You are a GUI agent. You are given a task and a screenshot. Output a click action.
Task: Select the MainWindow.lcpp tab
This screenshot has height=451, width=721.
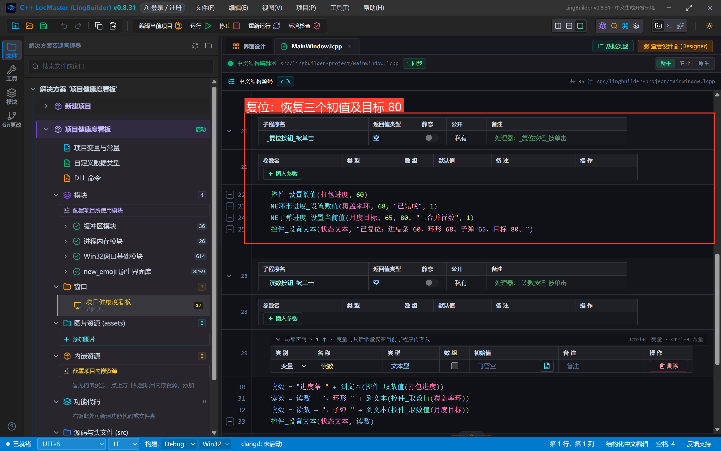click(316, 46)
